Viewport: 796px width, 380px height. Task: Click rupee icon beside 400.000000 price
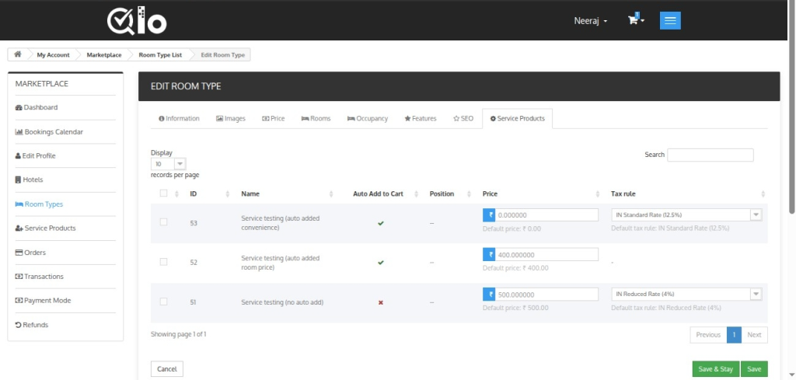coord(489,255)
